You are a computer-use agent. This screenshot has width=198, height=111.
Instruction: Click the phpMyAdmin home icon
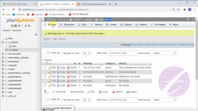pos(12,26)
